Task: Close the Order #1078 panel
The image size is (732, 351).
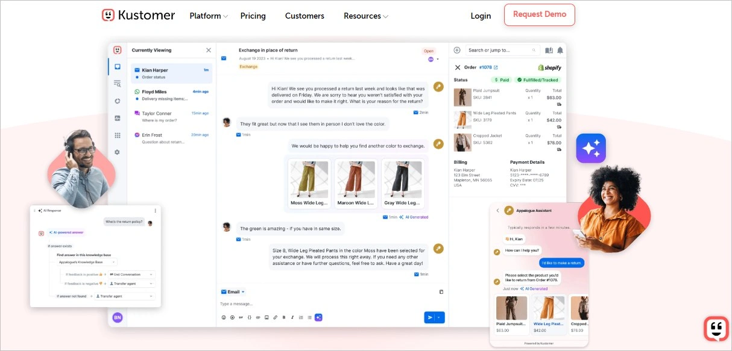Action: coord(458,67)
